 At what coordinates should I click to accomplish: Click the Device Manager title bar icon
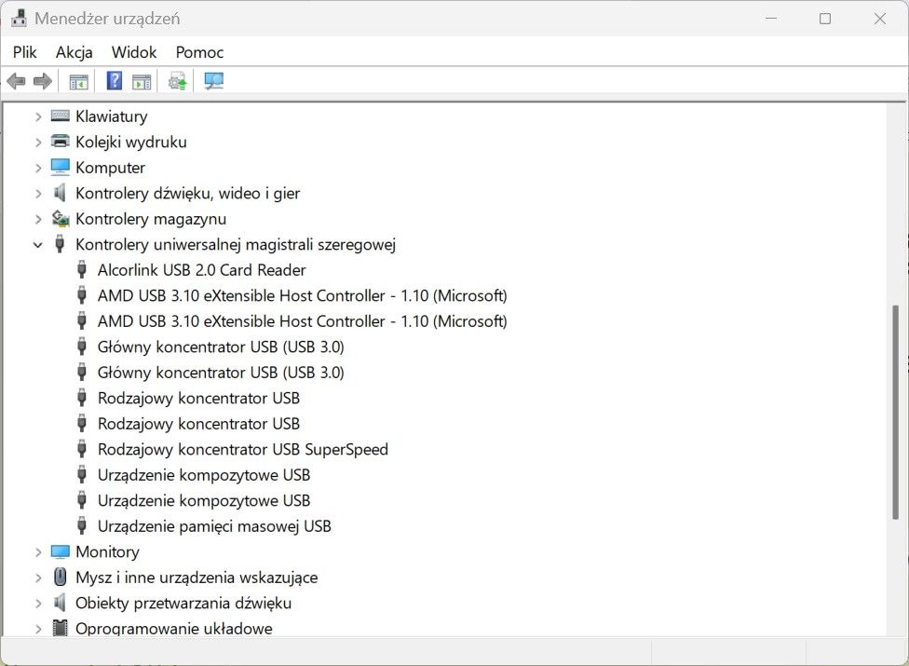(19, 18)
